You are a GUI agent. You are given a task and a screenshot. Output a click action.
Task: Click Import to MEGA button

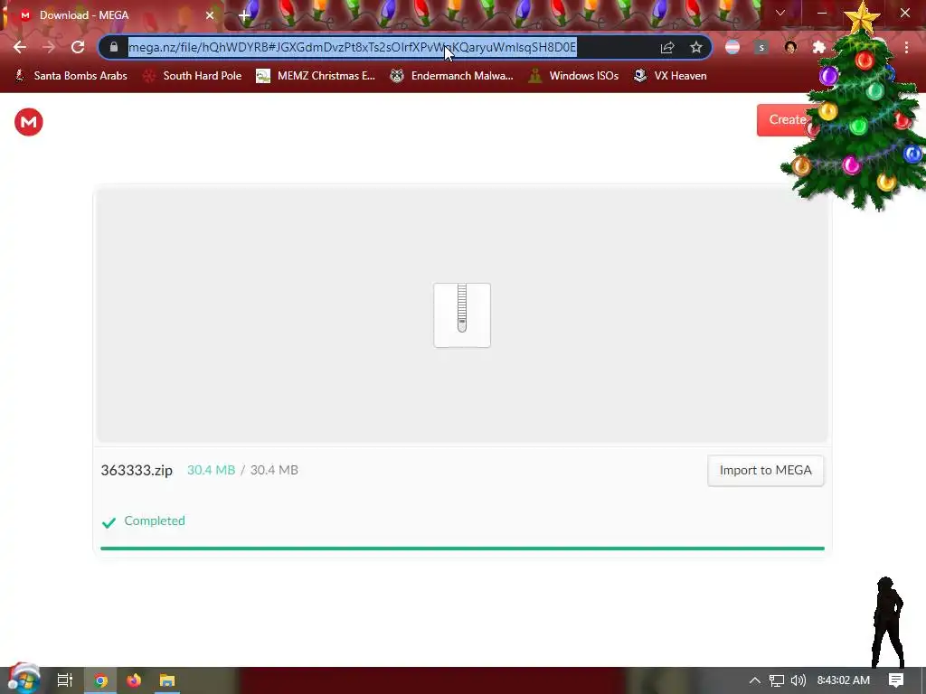pyautogui.click(x=765, y=470)
